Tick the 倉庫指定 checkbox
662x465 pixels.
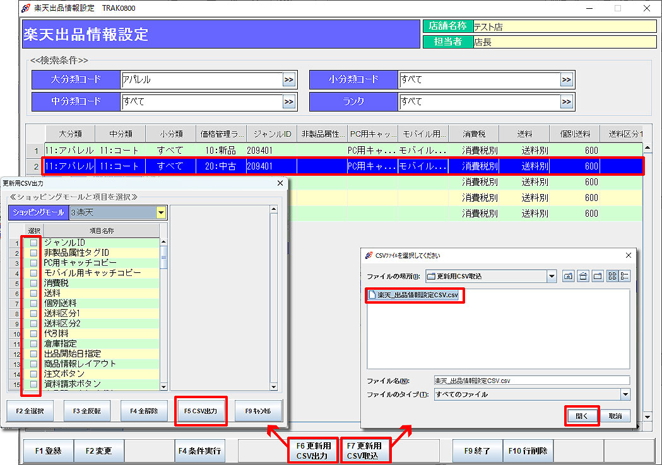(x=33, y=344)
